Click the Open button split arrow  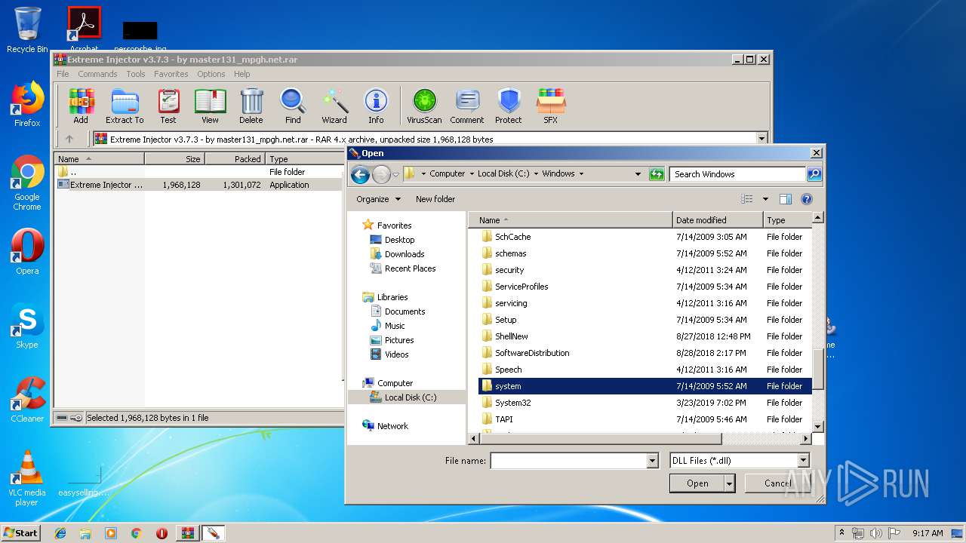pyautogui.click(x=729, y=483)
